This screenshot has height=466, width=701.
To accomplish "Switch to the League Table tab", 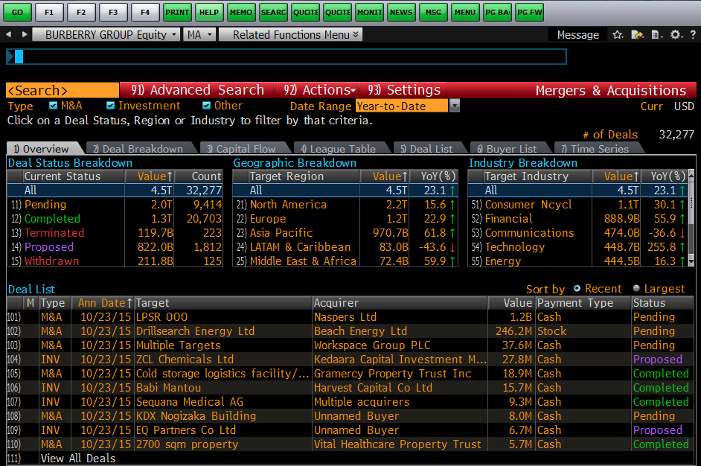I will [x=338, y=149].
